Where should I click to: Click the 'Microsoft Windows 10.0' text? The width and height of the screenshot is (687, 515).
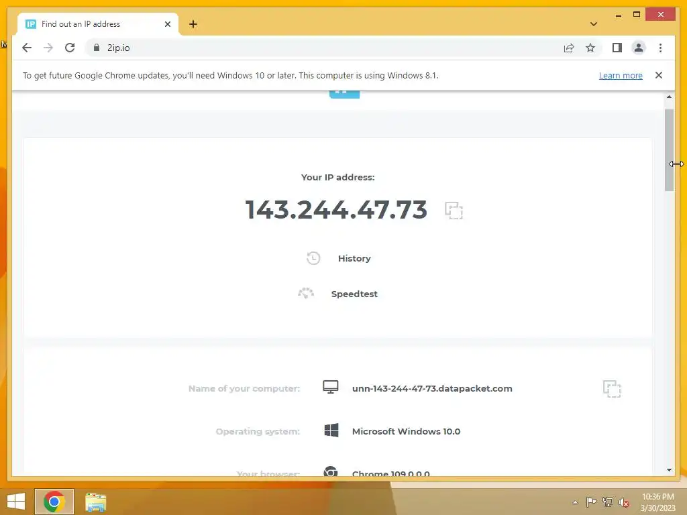click(x=406, y=431)
